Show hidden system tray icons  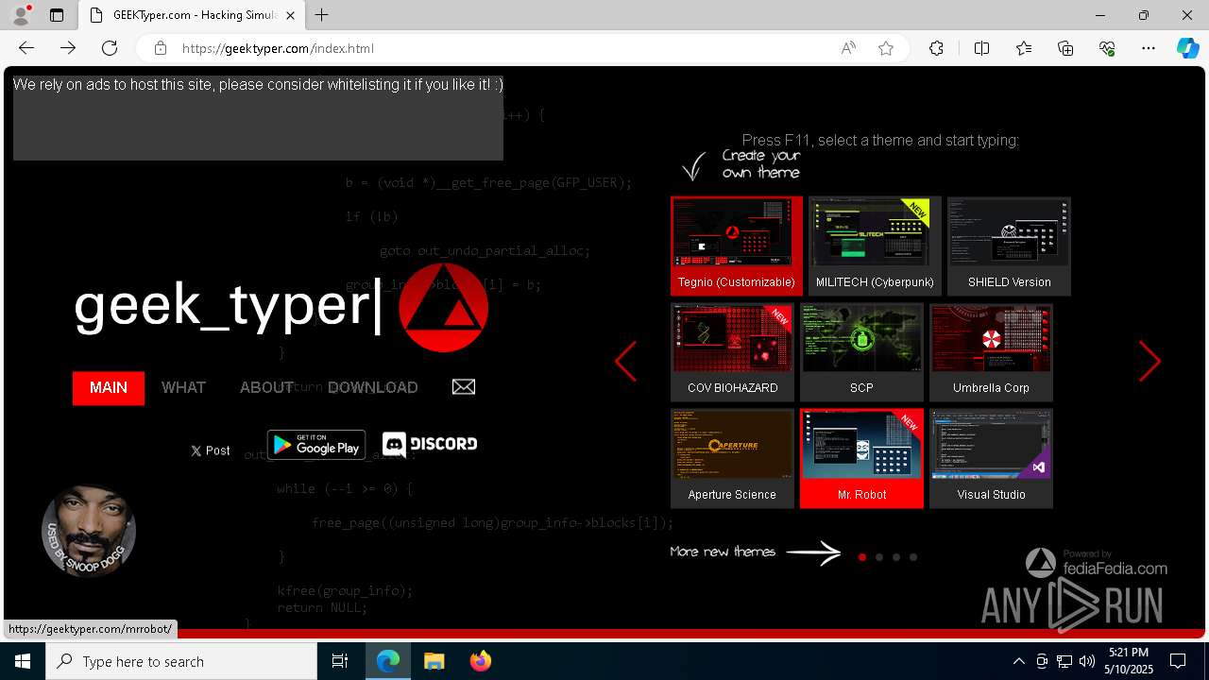tap(1018, 661)
